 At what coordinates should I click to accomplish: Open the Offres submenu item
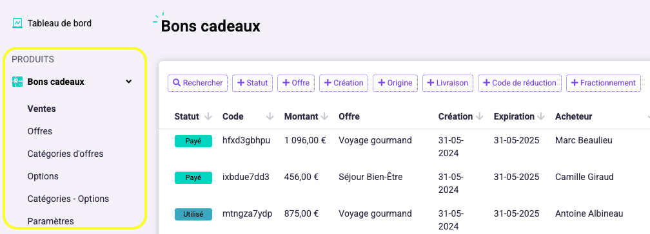(x=40, y=132)
